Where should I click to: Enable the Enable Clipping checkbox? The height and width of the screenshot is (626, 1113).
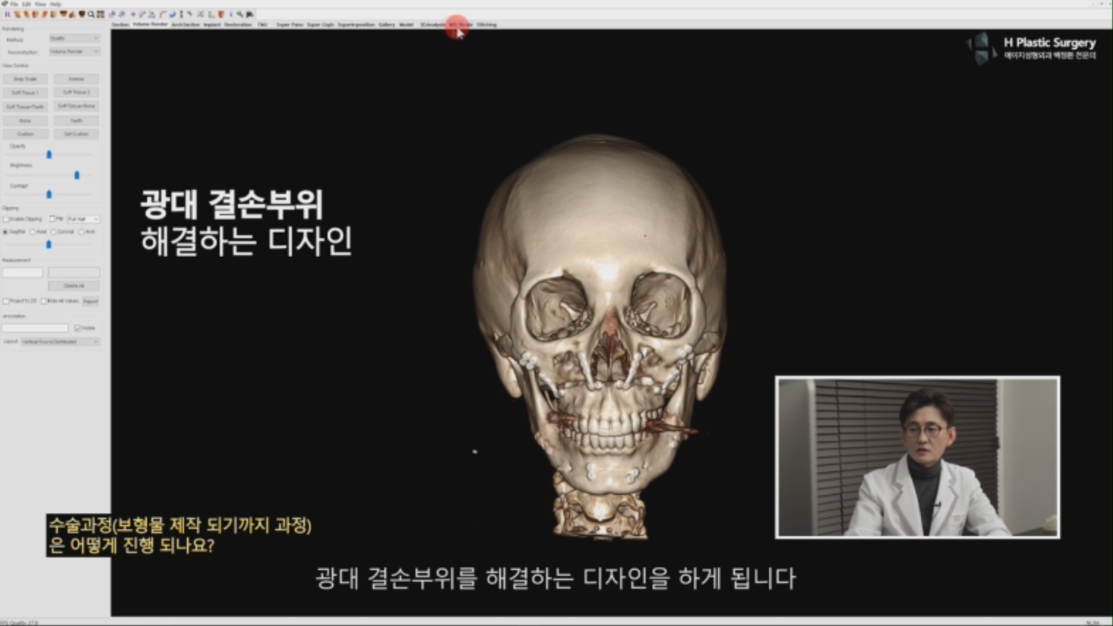pos(6,219)
